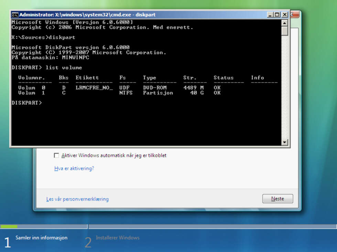The image size is (337, 252).
Task: Enable 'Aktiver Windows automatisk' checkbox
Action: click(x=56, y=155)
